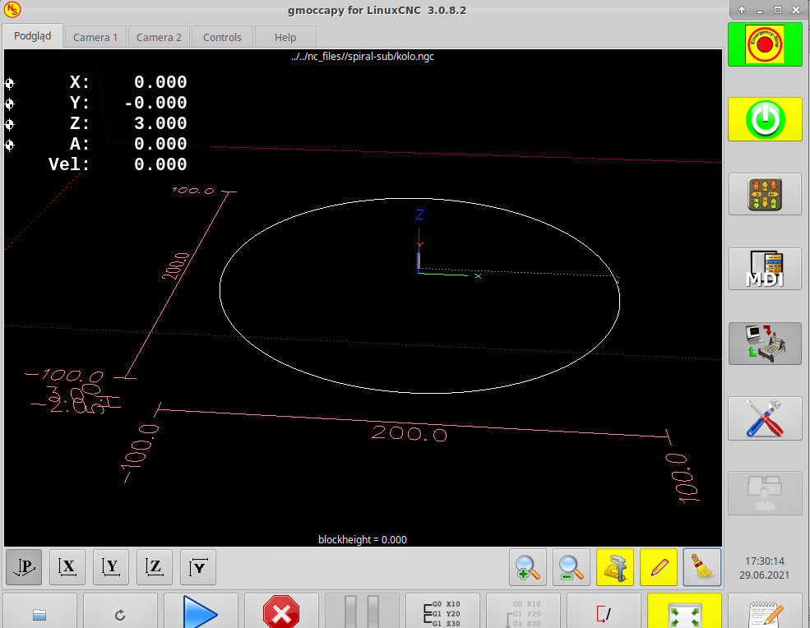Toggle the optional block skip button
Screen dimensions: 810x628
tap(604, 612)
